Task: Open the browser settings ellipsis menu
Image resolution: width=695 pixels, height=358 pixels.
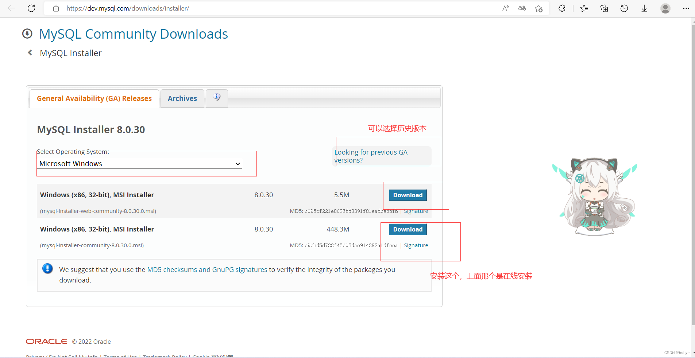Action: coord(686,8)
